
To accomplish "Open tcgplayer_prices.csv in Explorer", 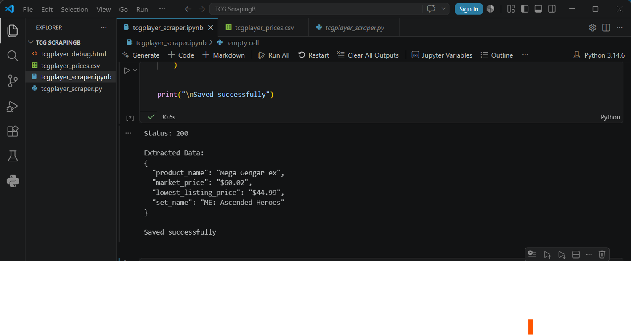I will 71,66.
